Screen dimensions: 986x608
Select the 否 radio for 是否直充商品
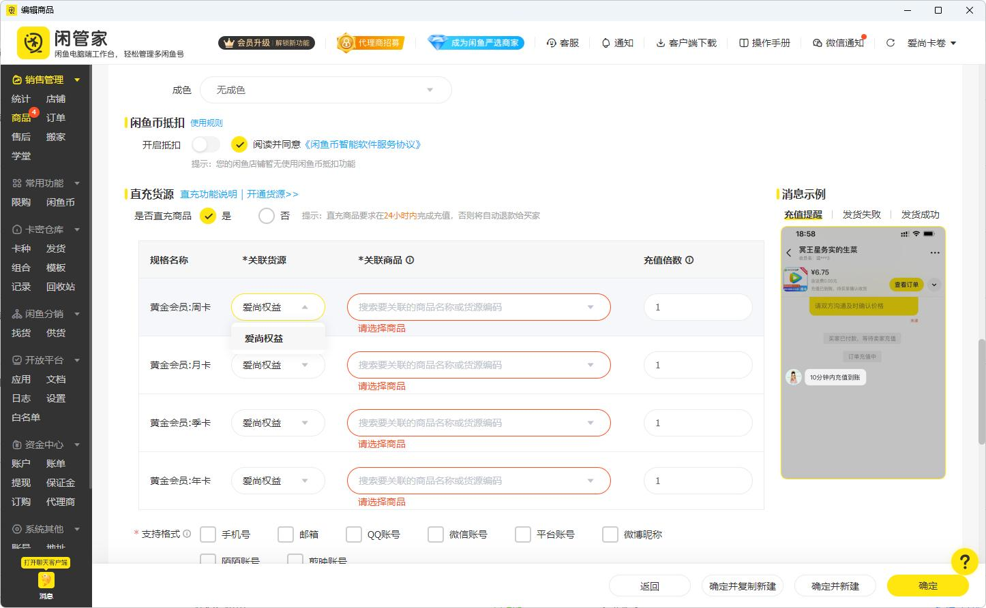[x=267, y=215]
